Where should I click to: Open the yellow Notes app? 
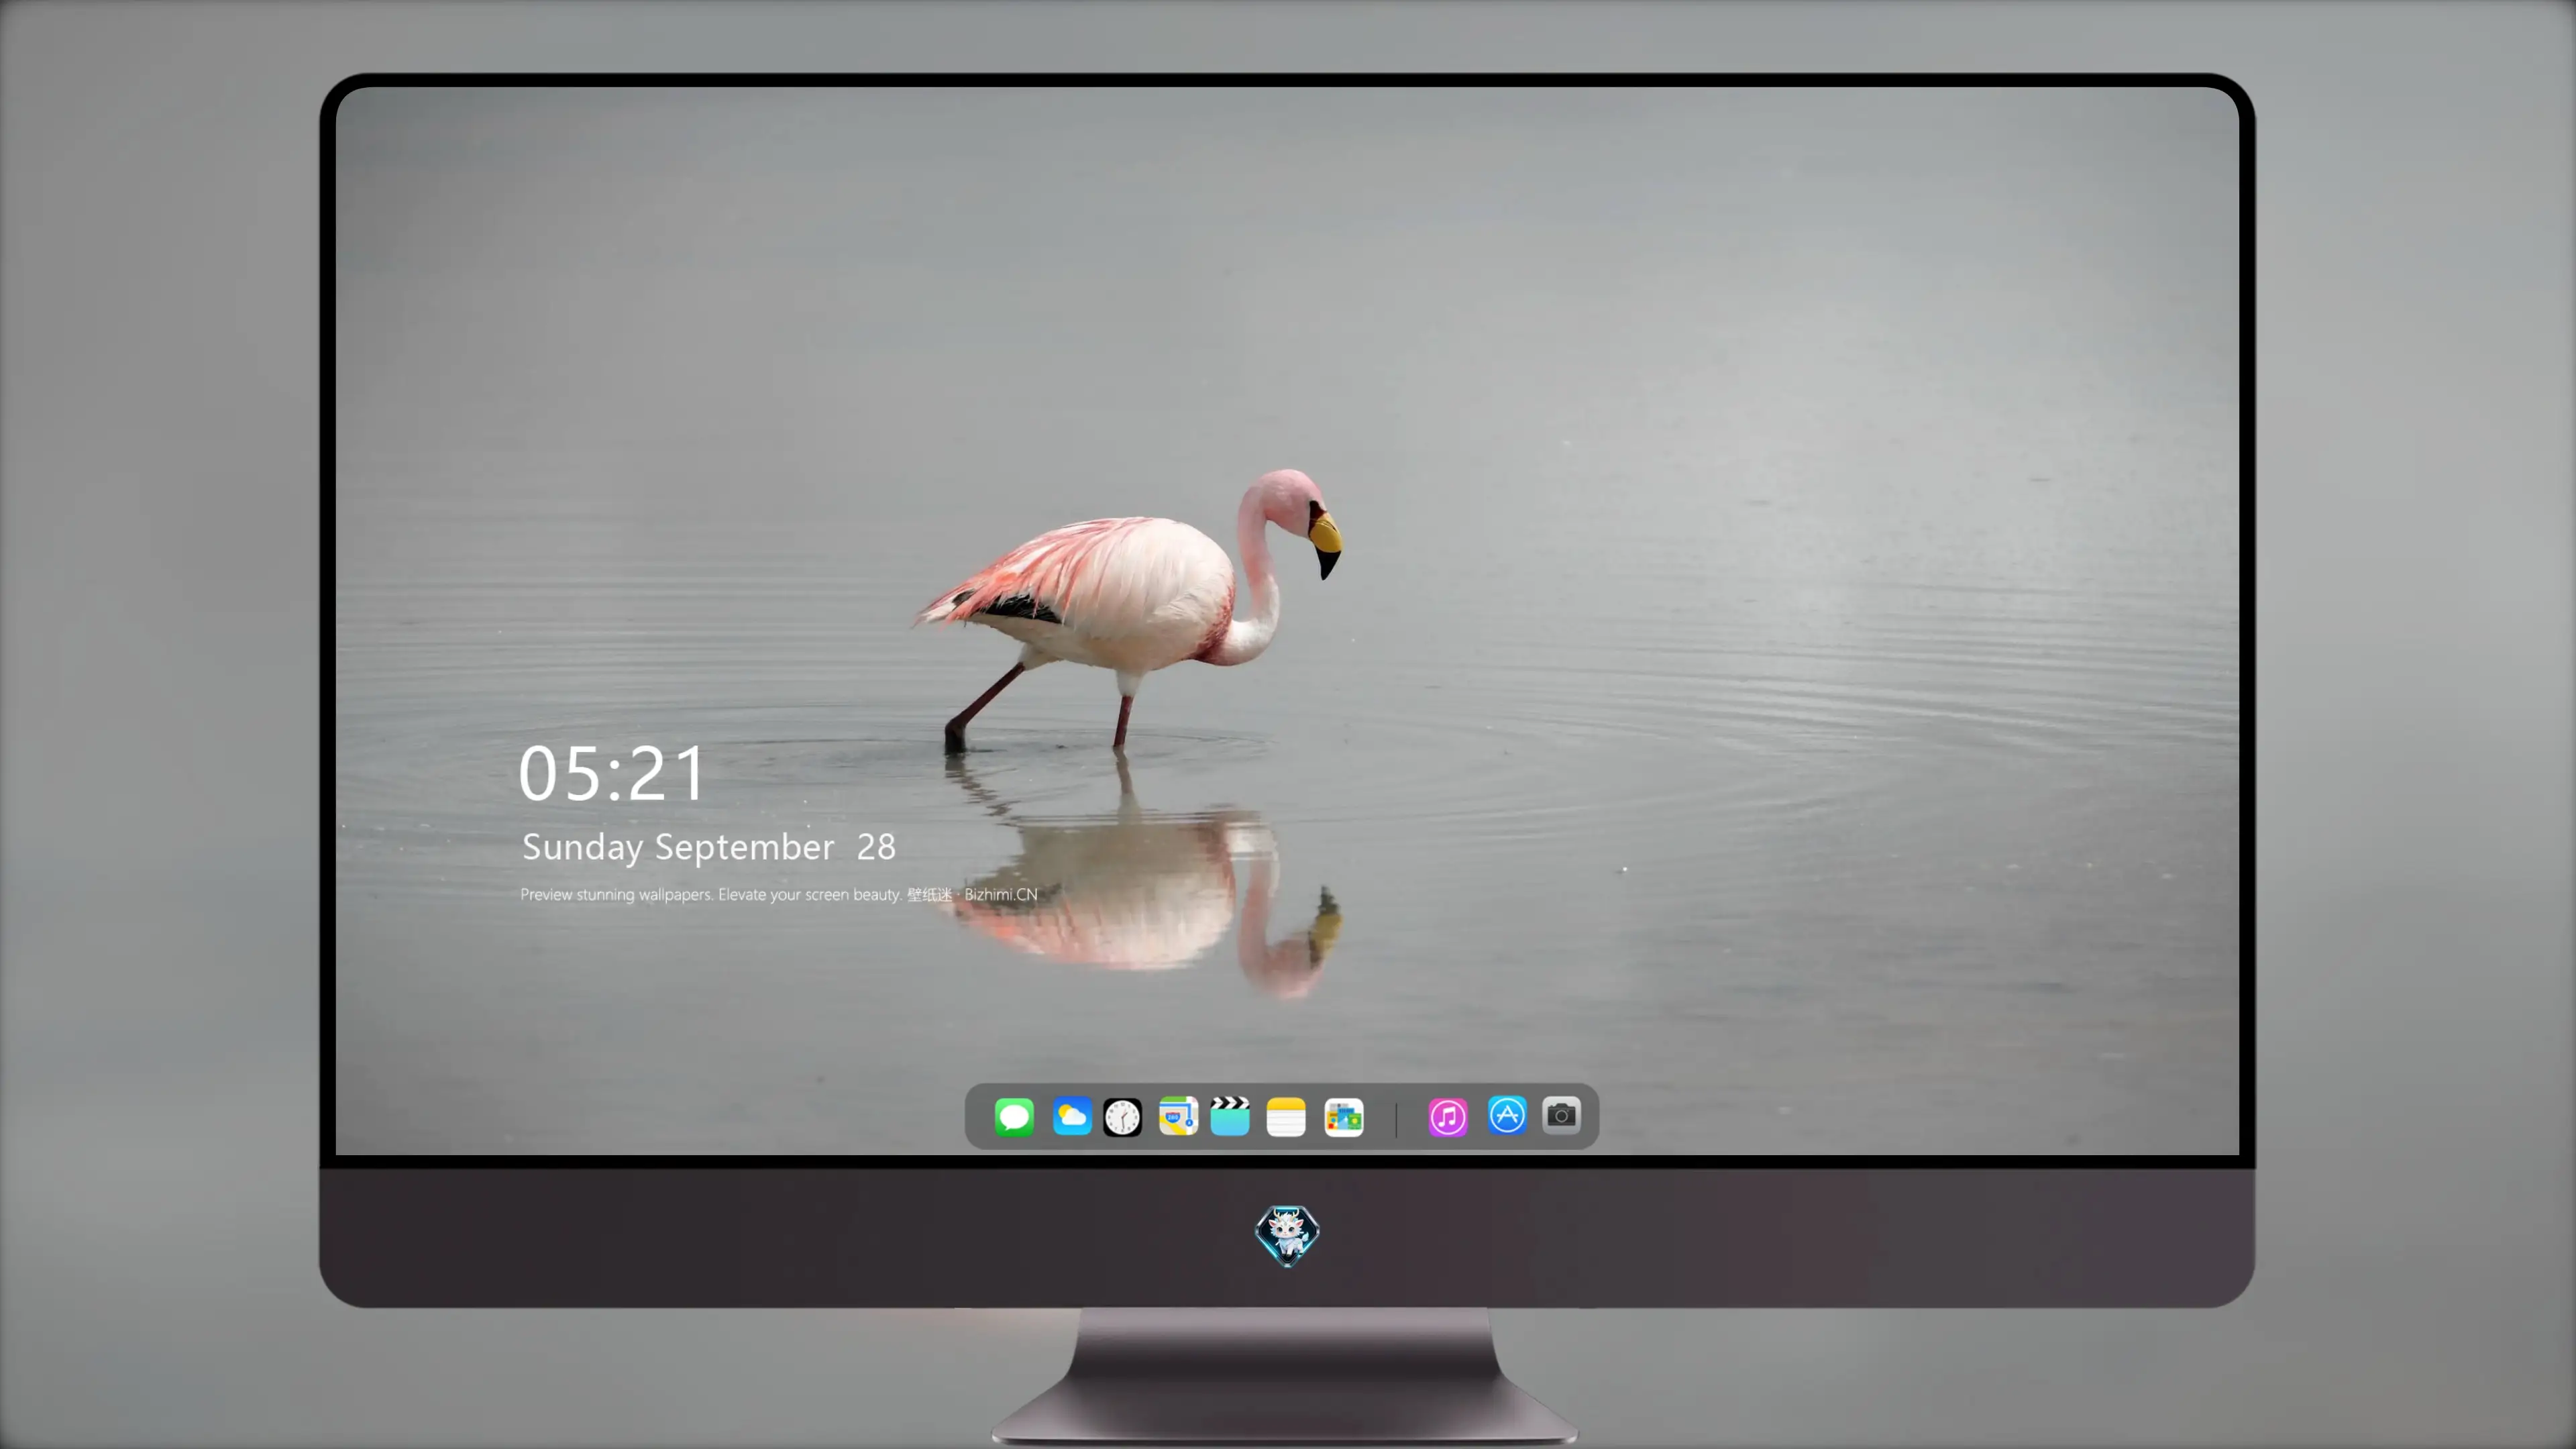pos(1286,1116)
